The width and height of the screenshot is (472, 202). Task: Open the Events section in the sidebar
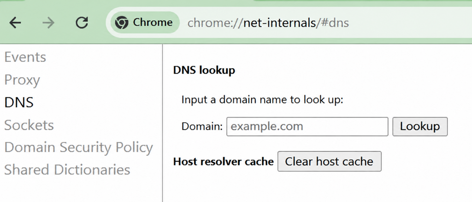click(25, 57)
